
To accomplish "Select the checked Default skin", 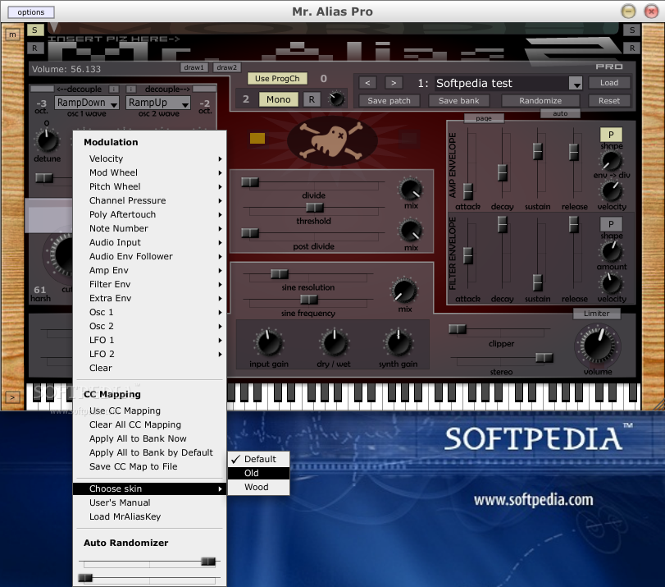I will [x=259, y=459].
